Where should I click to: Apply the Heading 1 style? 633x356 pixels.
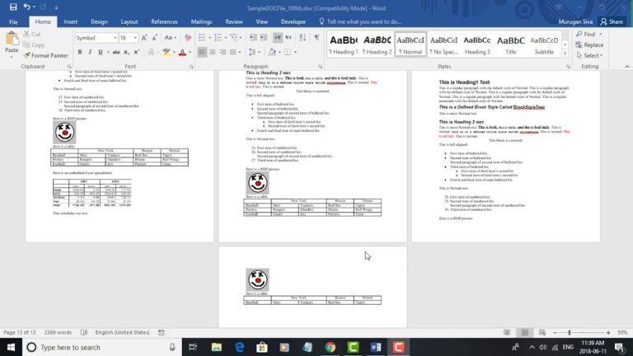point(344,44)
